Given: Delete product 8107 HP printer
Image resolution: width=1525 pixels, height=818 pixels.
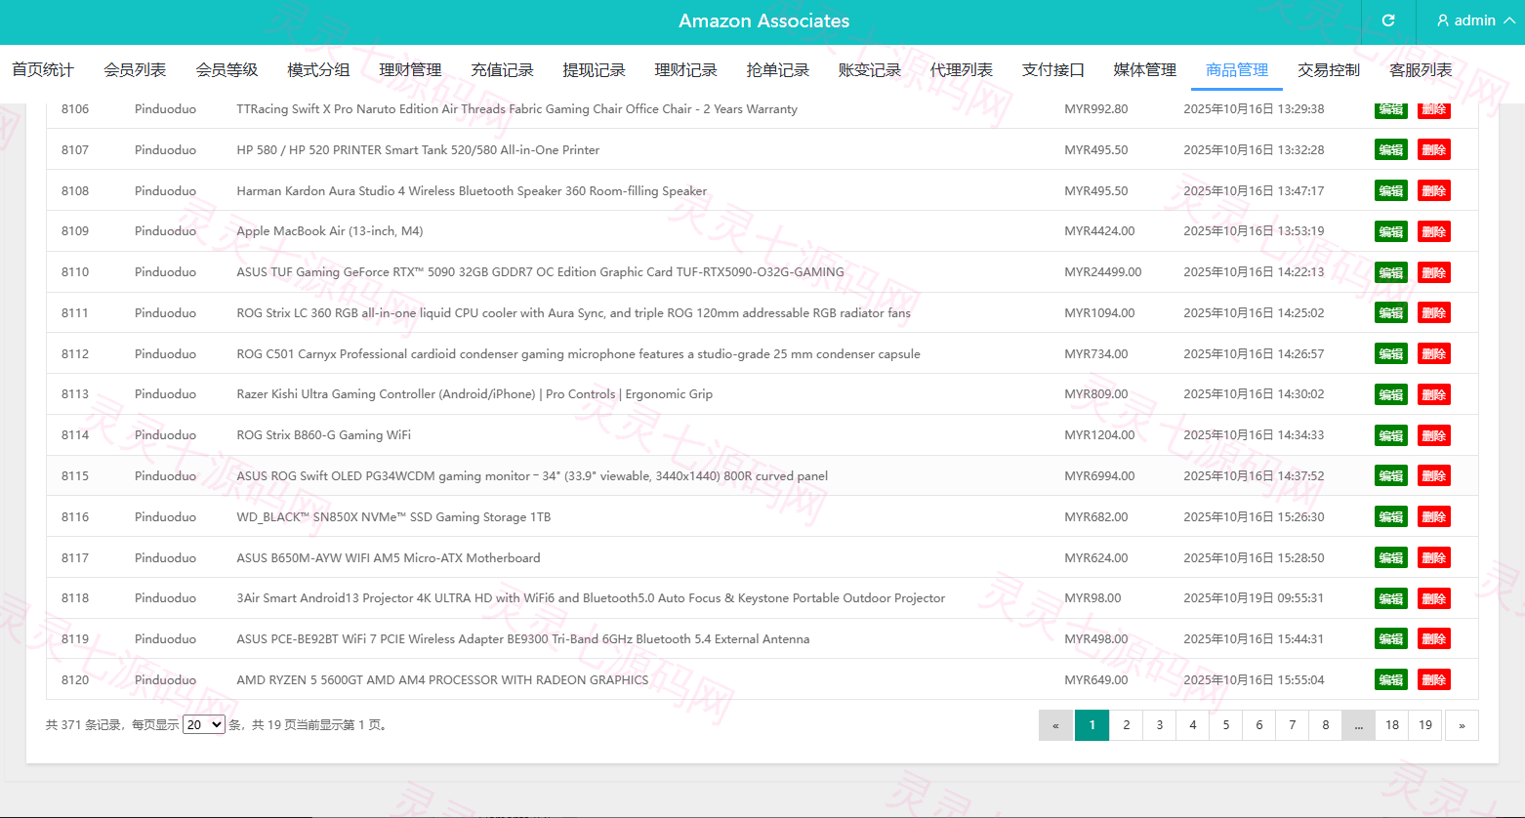Looking at the screenshot, I should coord(1434,149).
